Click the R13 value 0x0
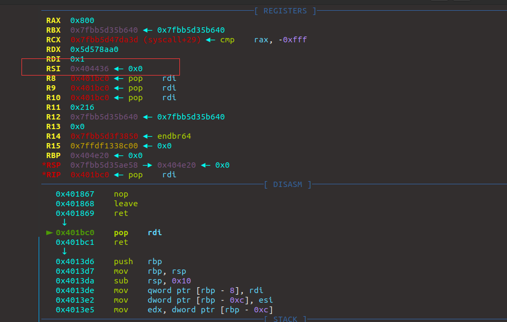The image size is (507, 322). coord(77,126)
